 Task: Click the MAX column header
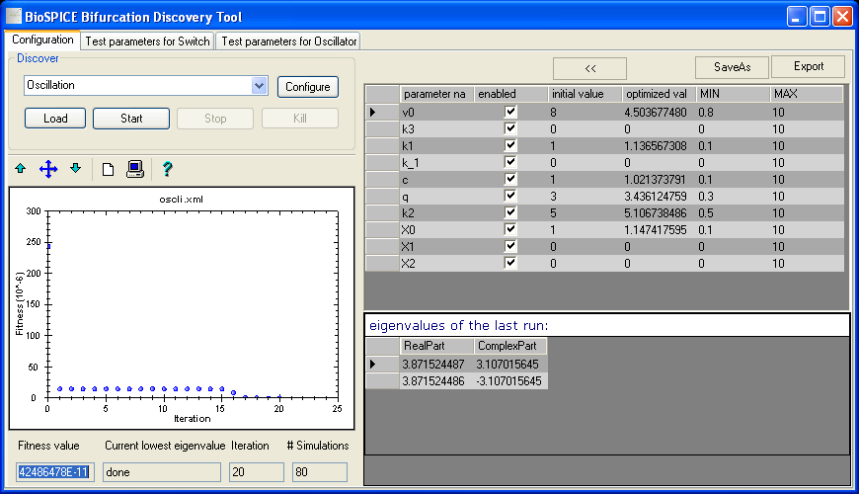pyautogui.click(x=807, y=94)
